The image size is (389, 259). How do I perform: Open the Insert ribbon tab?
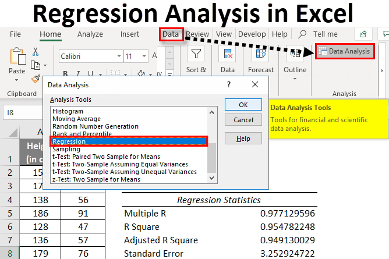pyautogui.click(x=130, y=34)
